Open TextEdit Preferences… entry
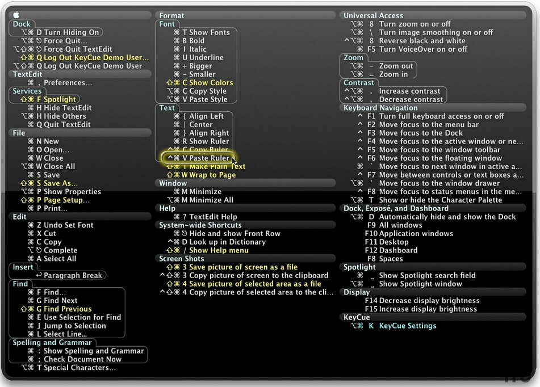This screenshot has width=540, height=387. pos(60,83)
